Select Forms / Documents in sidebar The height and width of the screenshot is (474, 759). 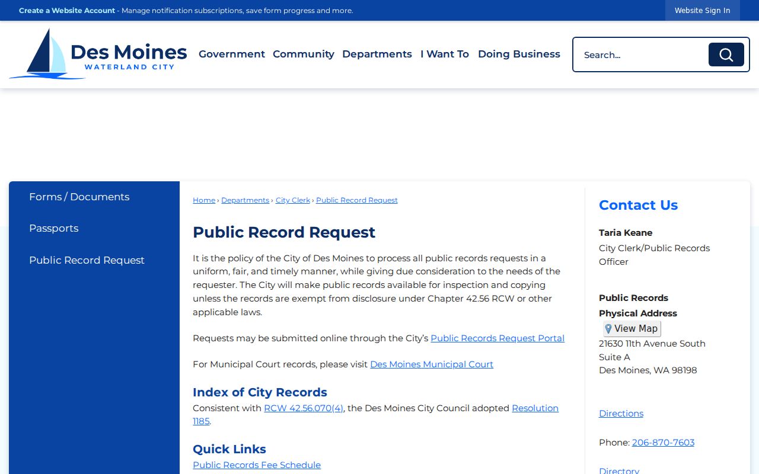(x=79, y=197)
